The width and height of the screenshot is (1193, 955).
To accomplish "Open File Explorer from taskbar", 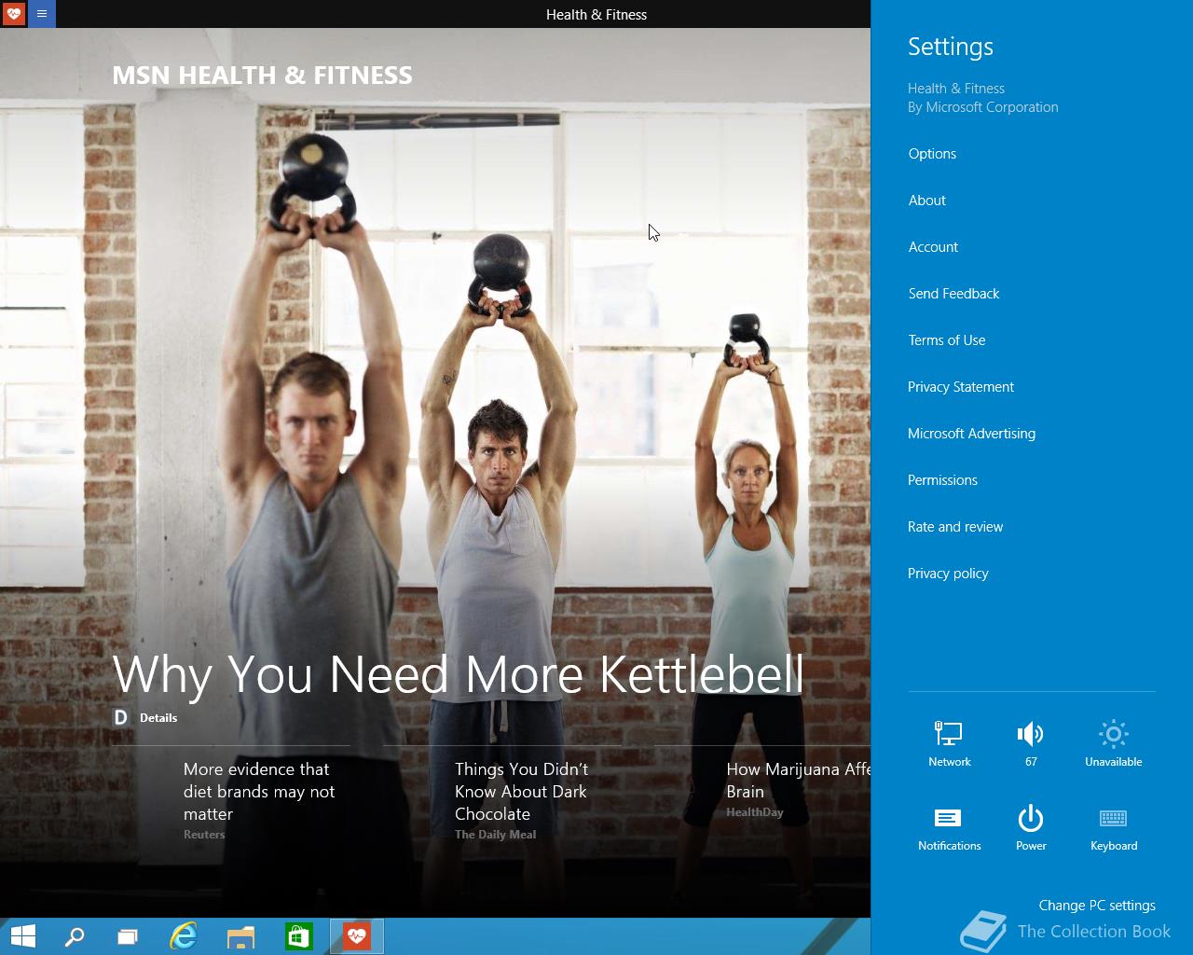I will [x=240, y=936].
